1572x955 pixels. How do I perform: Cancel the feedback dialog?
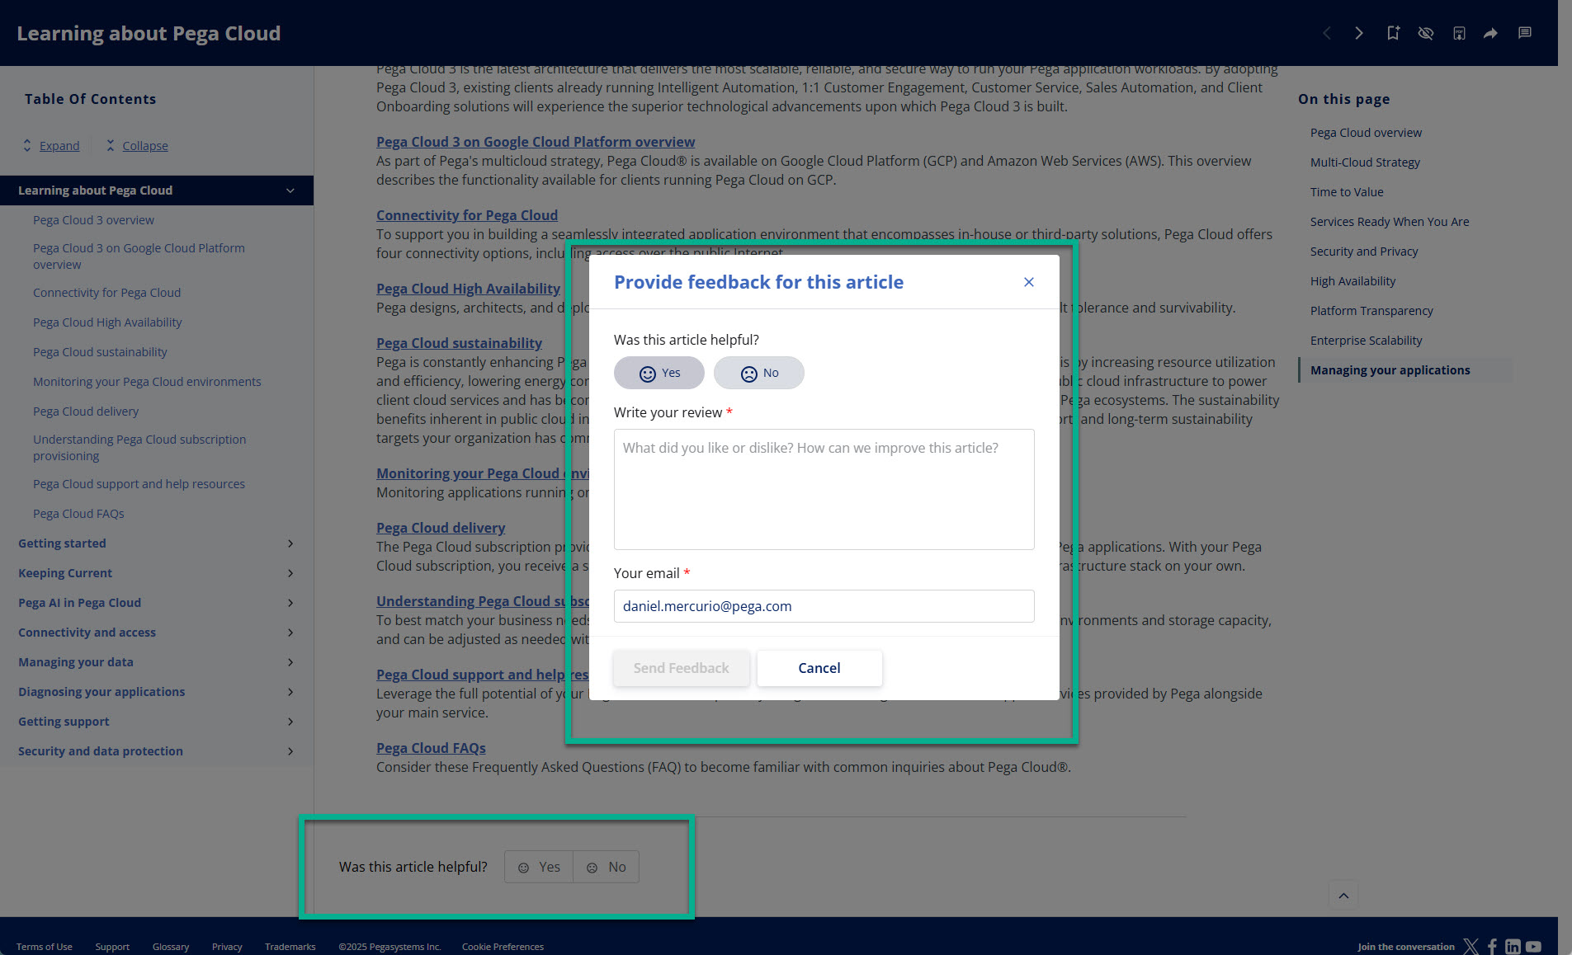pos(819,668)
